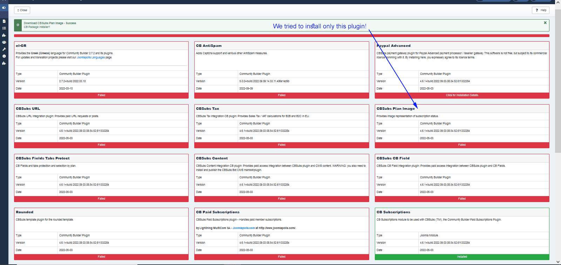Select the 'CBSubs Plan Image' card title

coord(396,109)
